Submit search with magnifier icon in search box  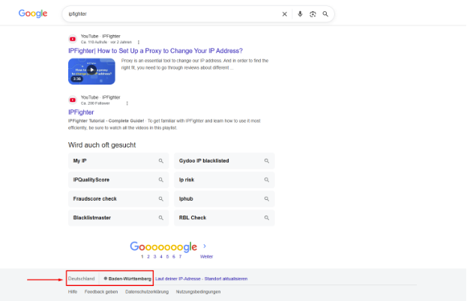(325, 14)
